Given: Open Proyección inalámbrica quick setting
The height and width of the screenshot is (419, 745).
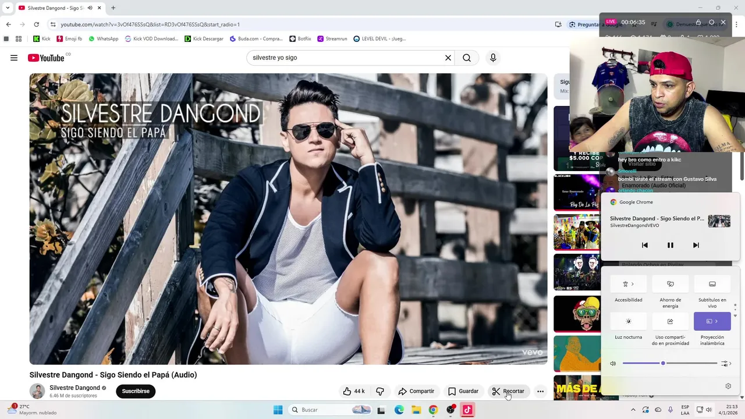Looking at the screenshot, I should (712, 321).
